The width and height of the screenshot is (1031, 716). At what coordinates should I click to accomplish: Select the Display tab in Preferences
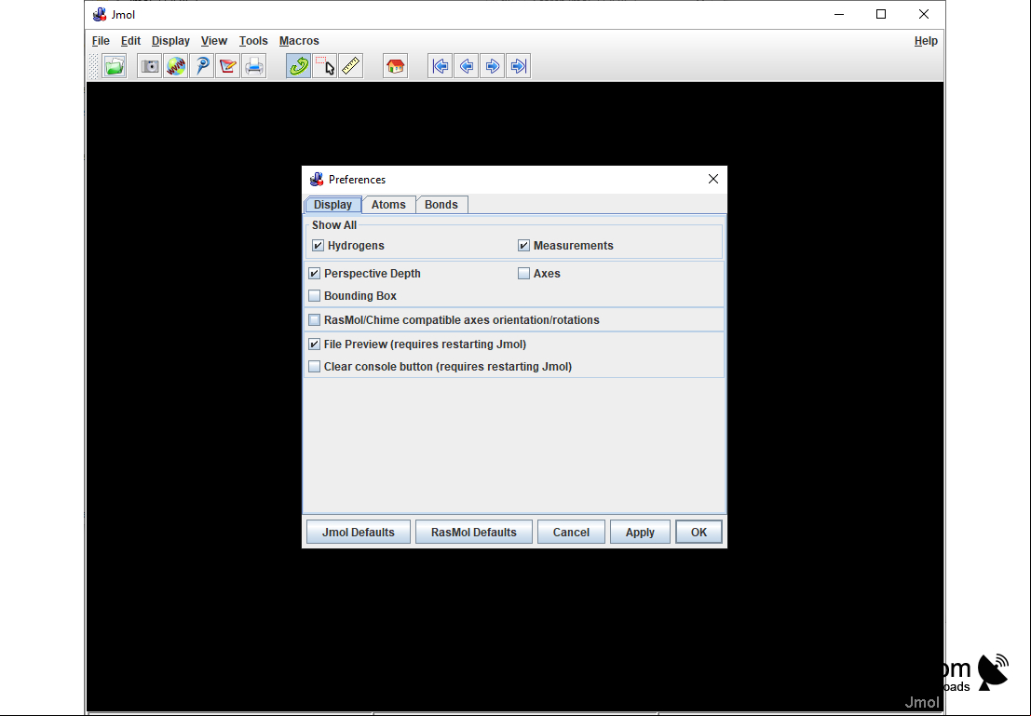point(332,205)
